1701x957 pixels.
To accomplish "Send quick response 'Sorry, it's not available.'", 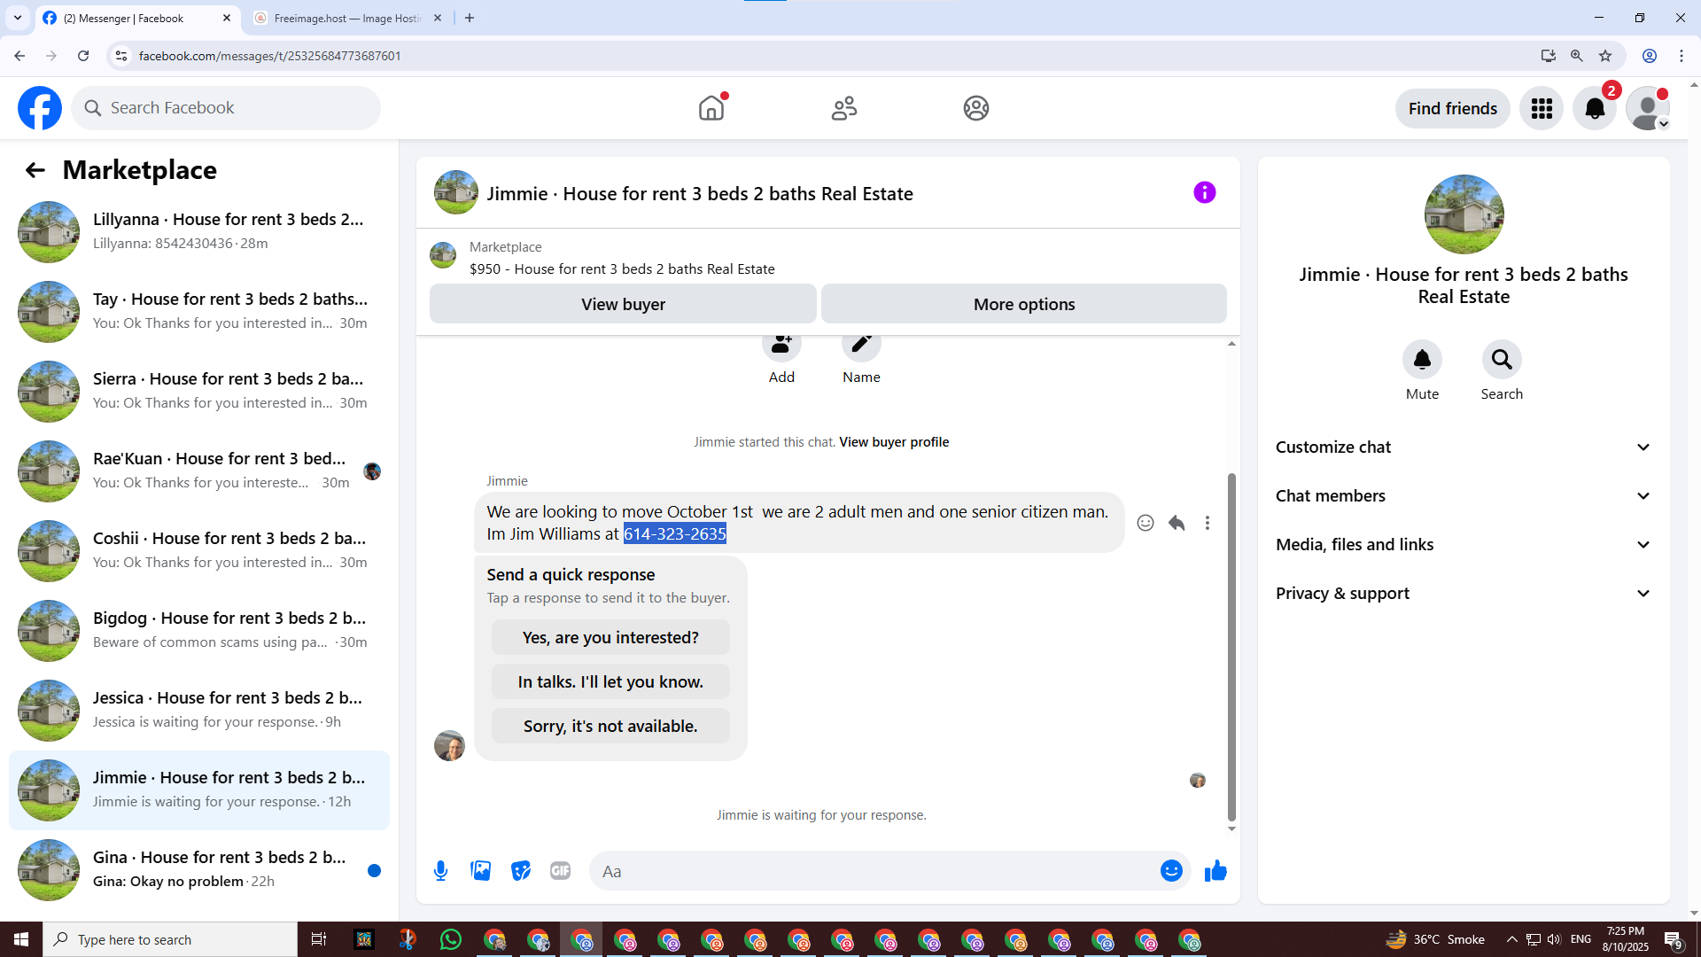I will point(610,727).
